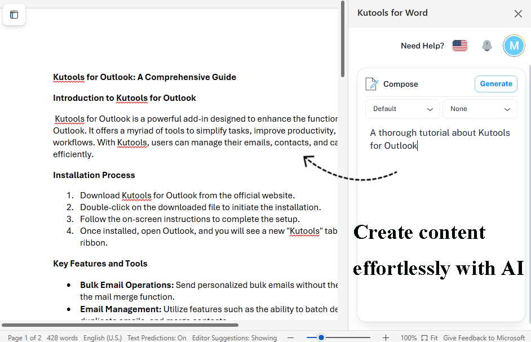Open Give Feedback to Microsoft

tap(484, 337)
